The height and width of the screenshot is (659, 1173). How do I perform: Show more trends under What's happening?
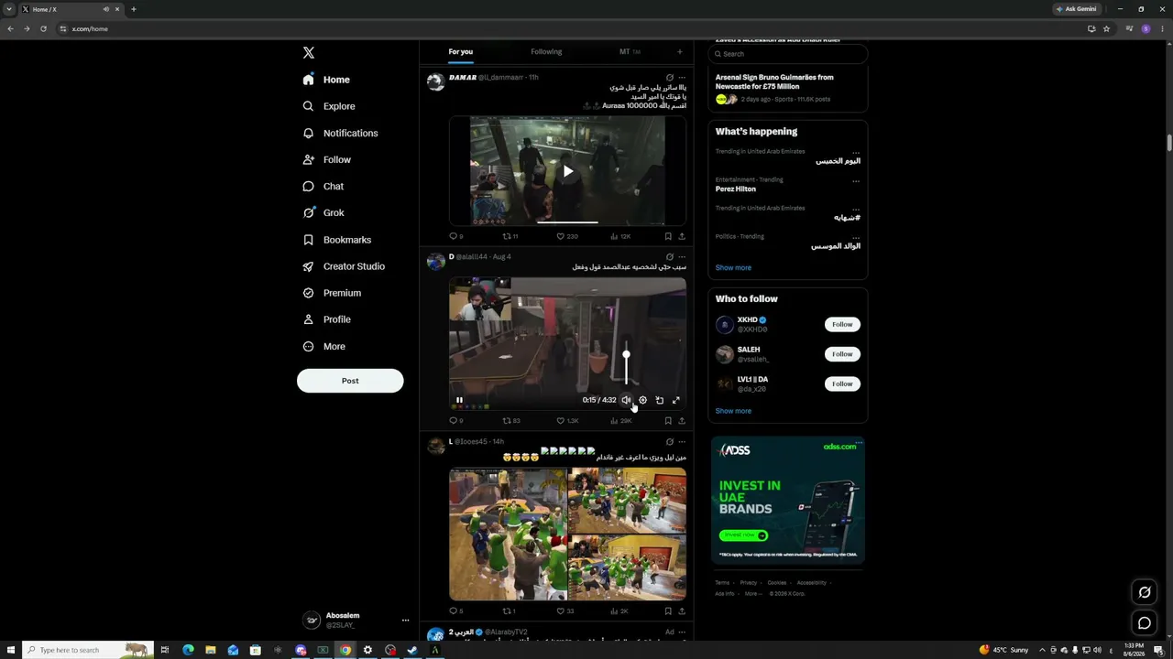(733, 268)
